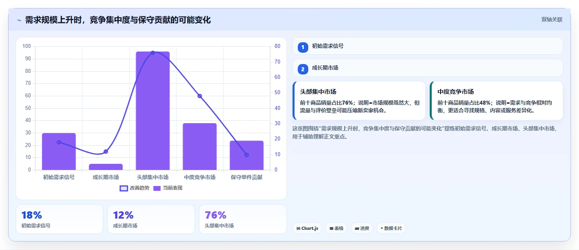Open step 1 初始需求信号 row
579x250 pixels.
tap(428, 46)
